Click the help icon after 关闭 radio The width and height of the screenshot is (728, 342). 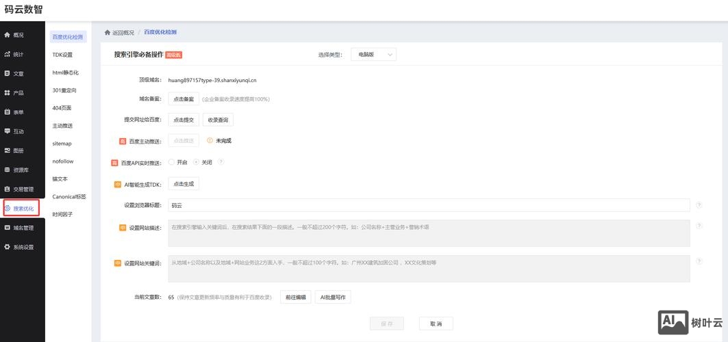pyautogui.click(x=221, y=161)
